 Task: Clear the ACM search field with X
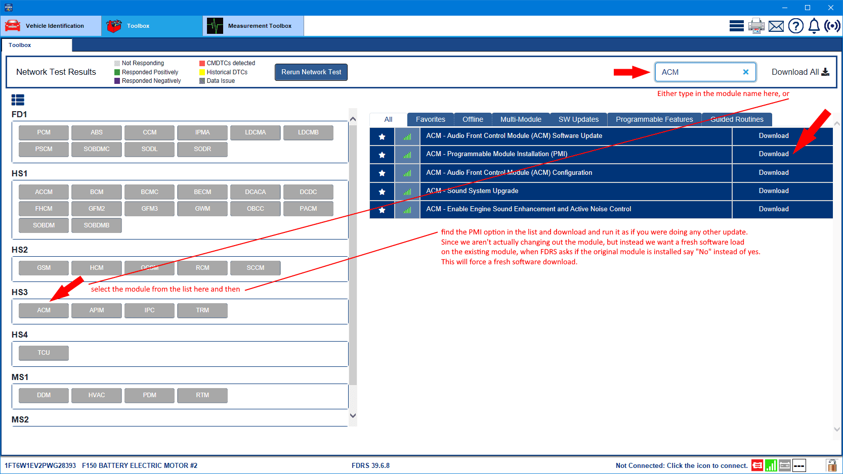745,72
